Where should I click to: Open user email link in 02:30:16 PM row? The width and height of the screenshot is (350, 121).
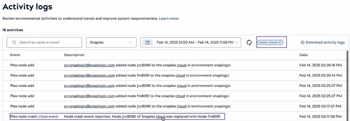click(89, 65)
